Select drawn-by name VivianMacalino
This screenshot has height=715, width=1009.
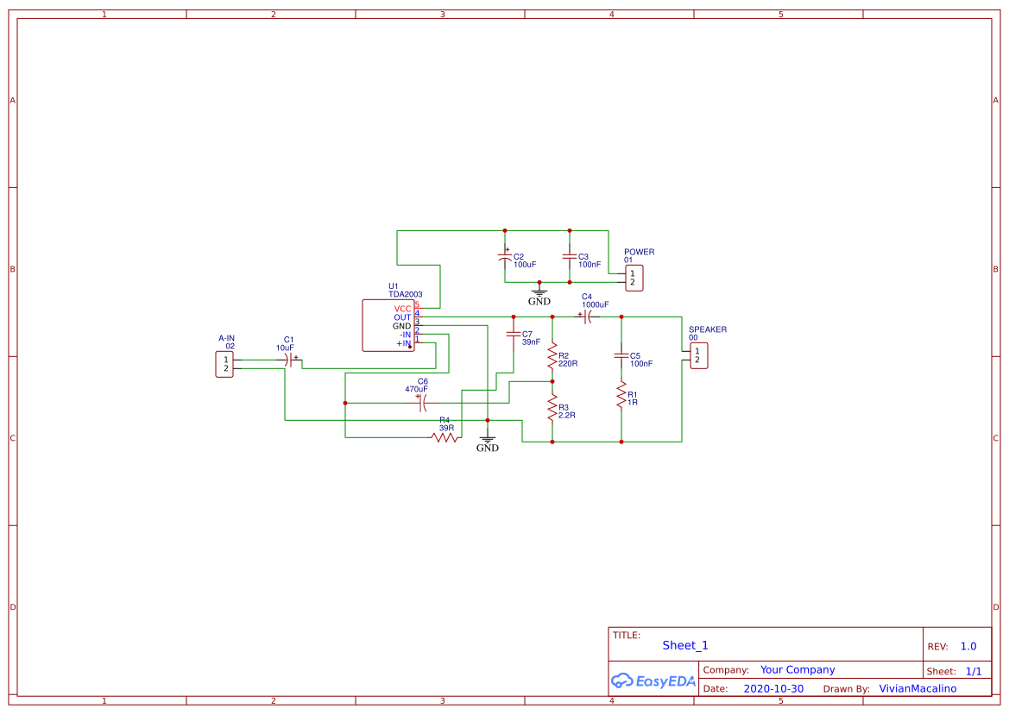coord(918,688)
